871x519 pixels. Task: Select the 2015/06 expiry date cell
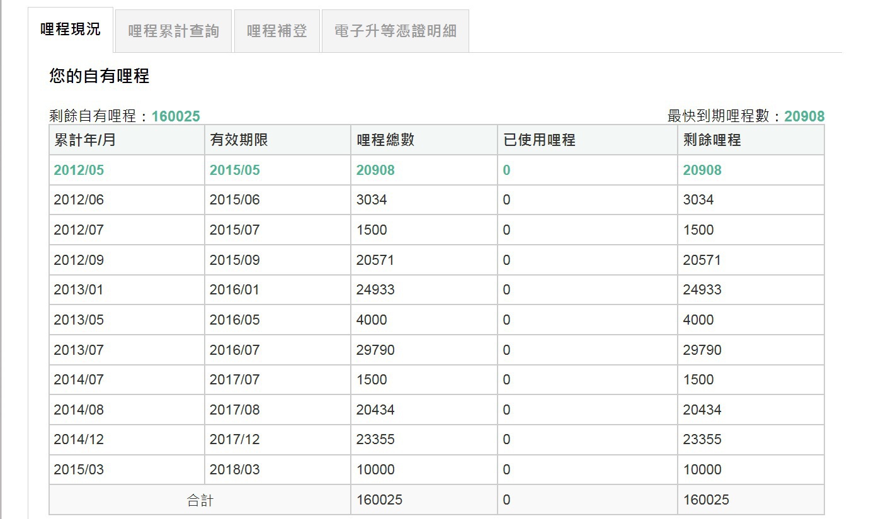pos(234,200)
